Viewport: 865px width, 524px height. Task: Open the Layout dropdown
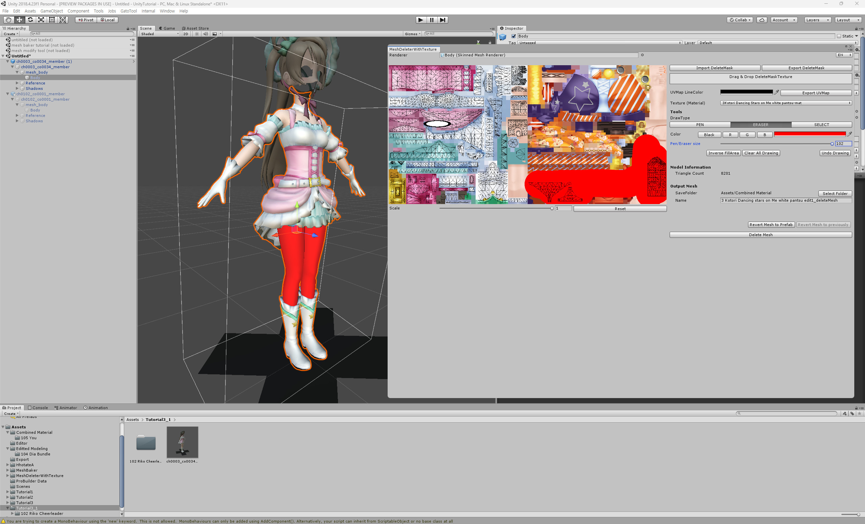coord(847,20)
